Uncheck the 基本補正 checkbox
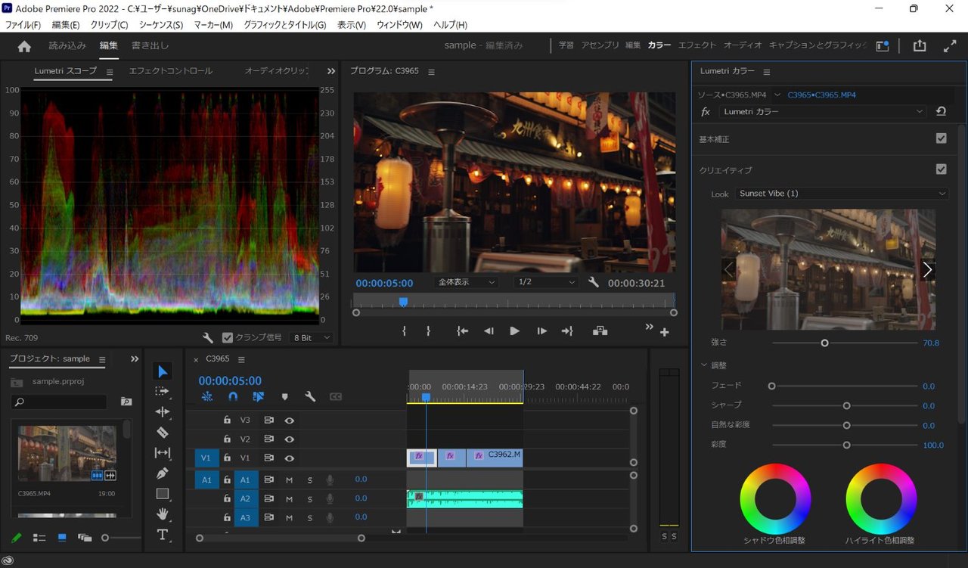968x568 pixels. pyautogui.click(x=941, y=138)
